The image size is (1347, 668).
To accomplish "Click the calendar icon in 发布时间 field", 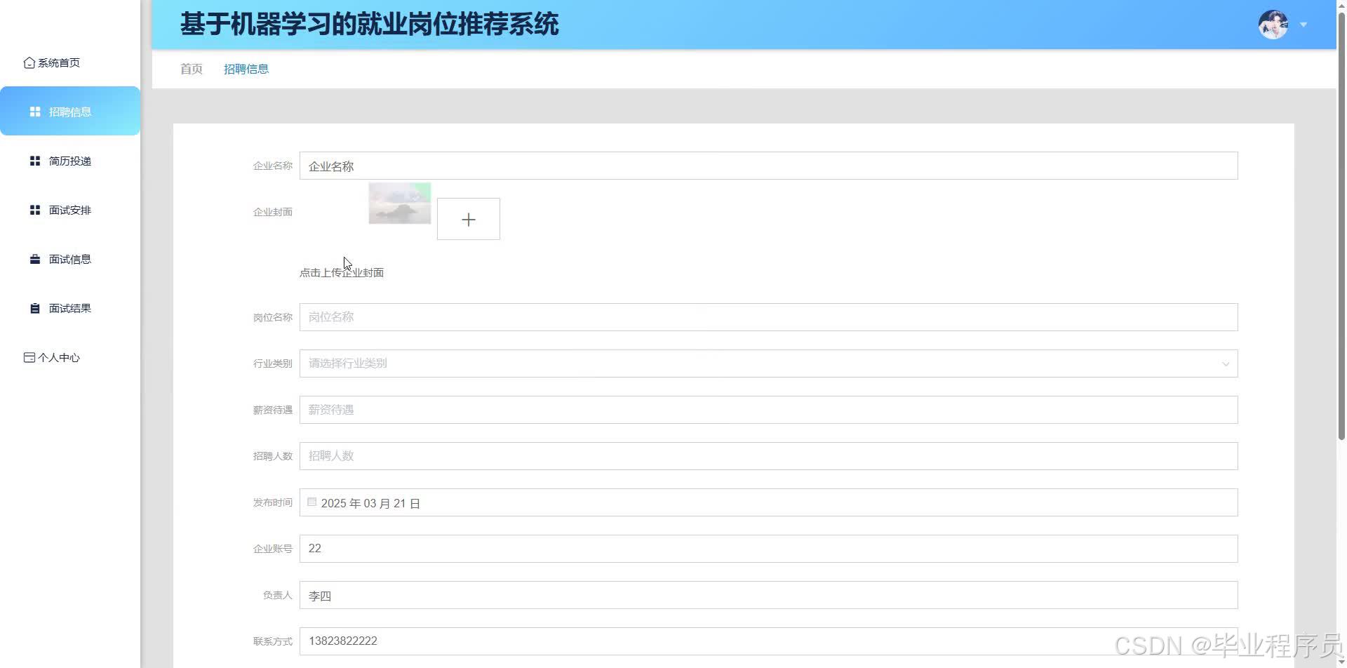I will pos(311,502).
